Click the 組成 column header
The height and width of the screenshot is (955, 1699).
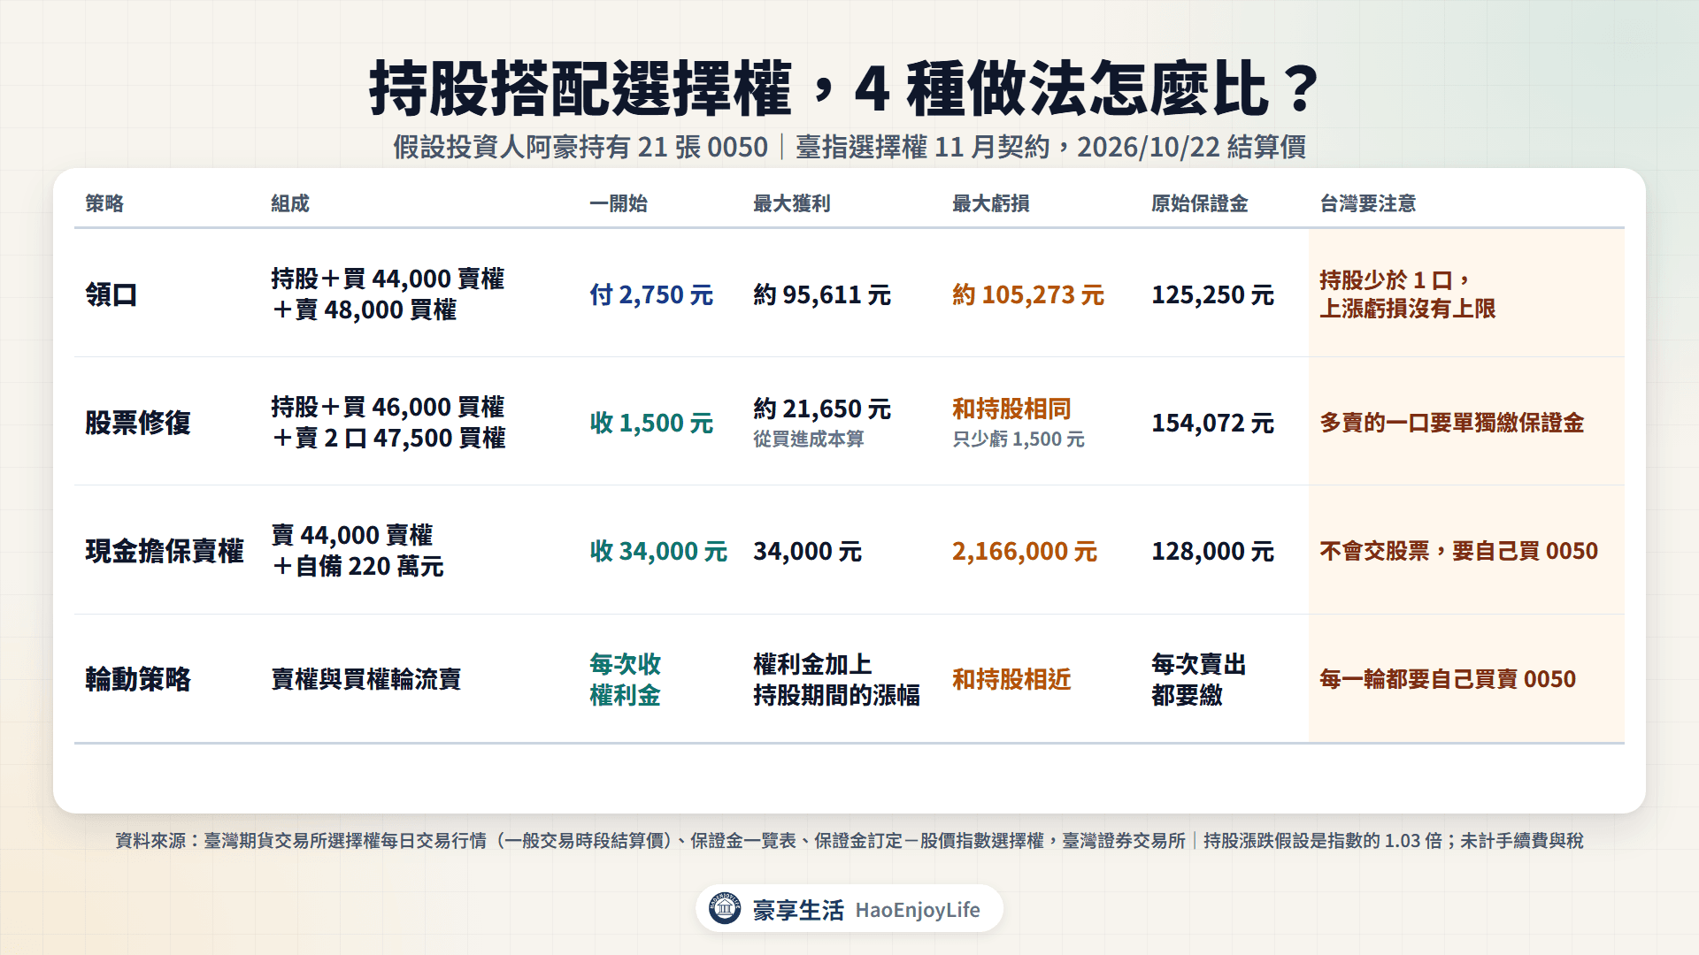tap(290, 203)
